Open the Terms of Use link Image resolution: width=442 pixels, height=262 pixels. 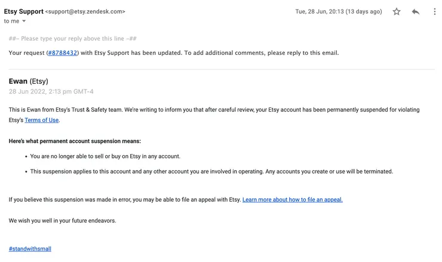click(42, 120)
